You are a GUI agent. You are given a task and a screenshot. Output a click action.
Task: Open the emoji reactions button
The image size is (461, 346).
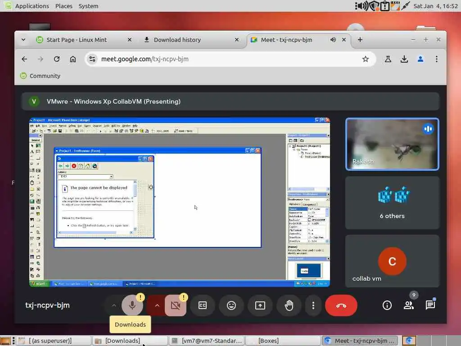pyautogui.click(x=231, y=305)
